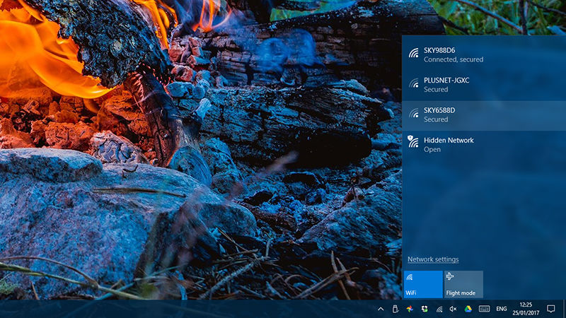Click the safely remove hardware USB icon

(x=395, y=309)
